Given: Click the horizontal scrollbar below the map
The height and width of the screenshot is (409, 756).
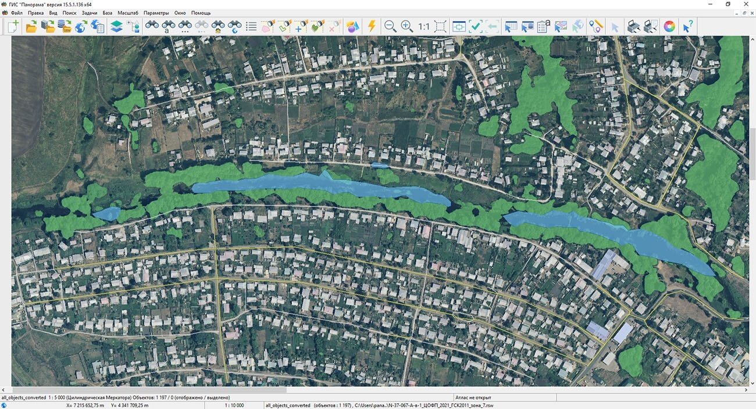Looking at the screenshot, I should click(149, 390).
